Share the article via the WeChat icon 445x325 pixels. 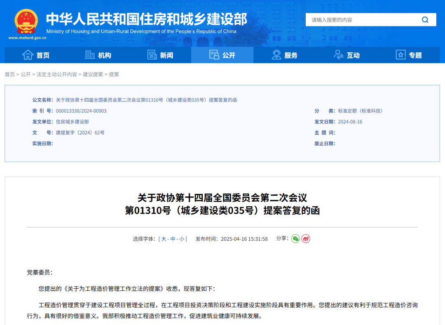click(x=295, y=238)
